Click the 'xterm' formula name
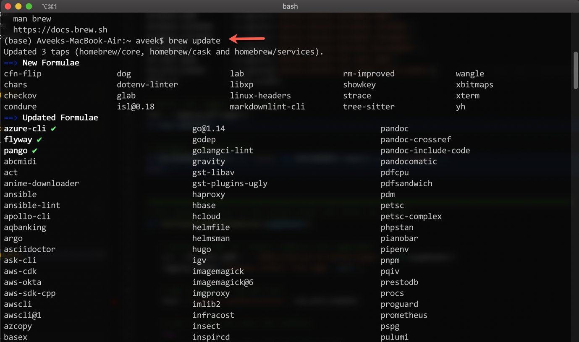The width and height of the screenshot is (579, 342). click(x=468, y=96)
